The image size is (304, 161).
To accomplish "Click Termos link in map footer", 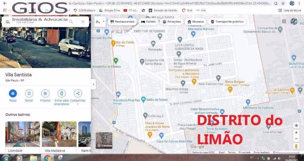I will pos(231,152).
